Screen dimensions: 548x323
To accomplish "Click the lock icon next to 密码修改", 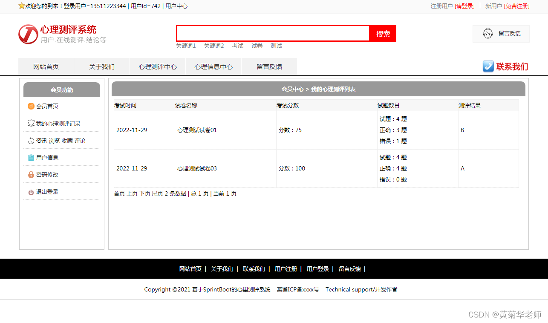I will tap(30, 174).
